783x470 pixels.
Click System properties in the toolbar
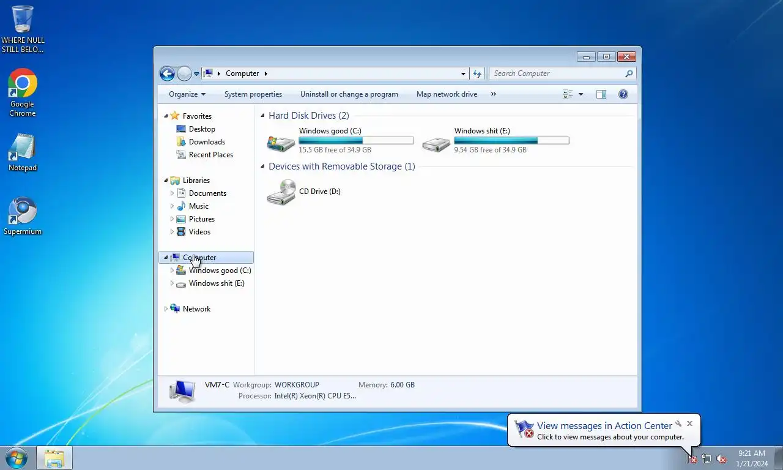tap(253, 94)
